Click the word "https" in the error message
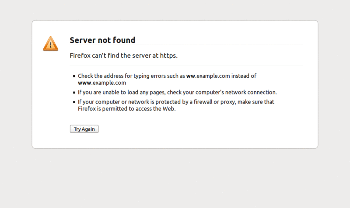 coord(168,55)
